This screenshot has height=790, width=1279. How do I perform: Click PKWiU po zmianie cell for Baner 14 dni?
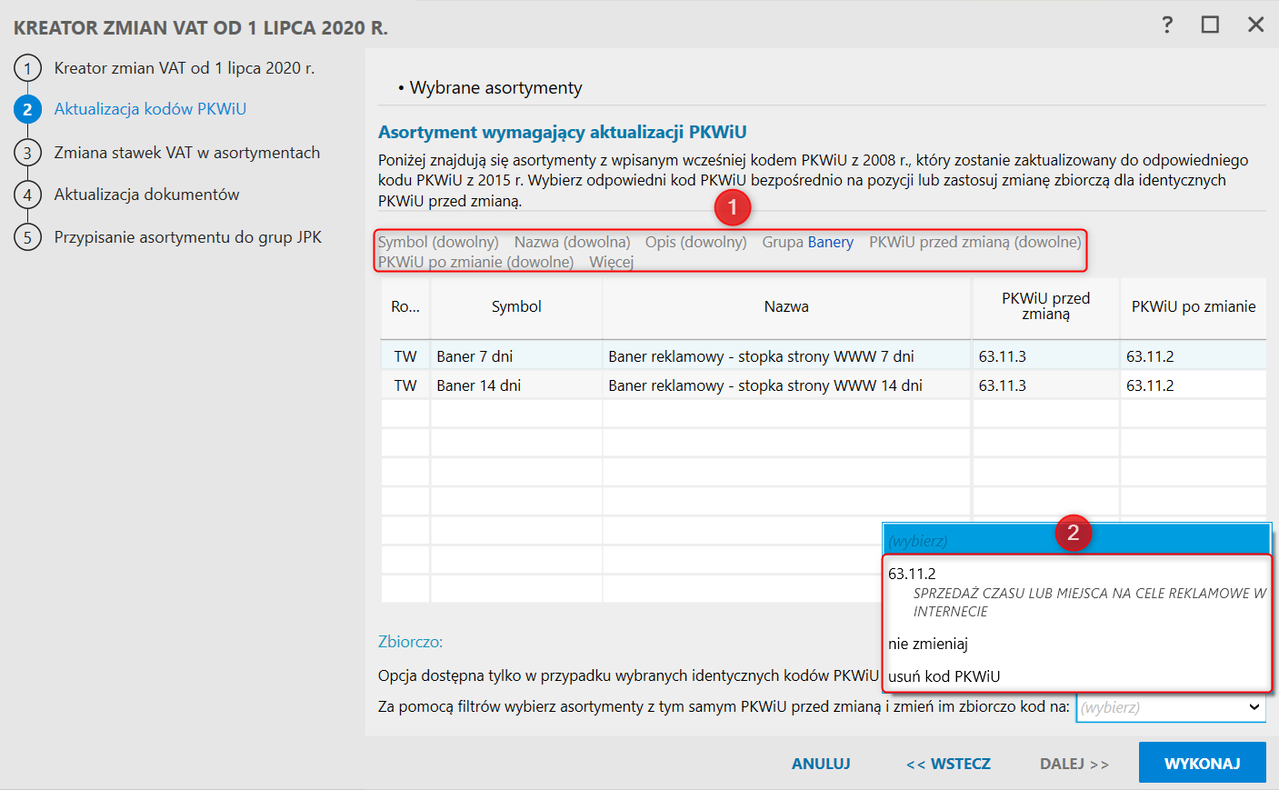pos(1191,385)
